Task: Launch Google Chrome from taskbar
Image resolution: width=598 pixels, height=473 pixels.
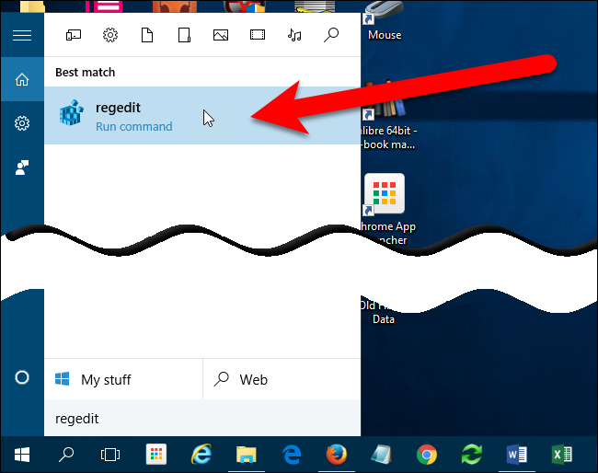Action: (x=427, y=455)
